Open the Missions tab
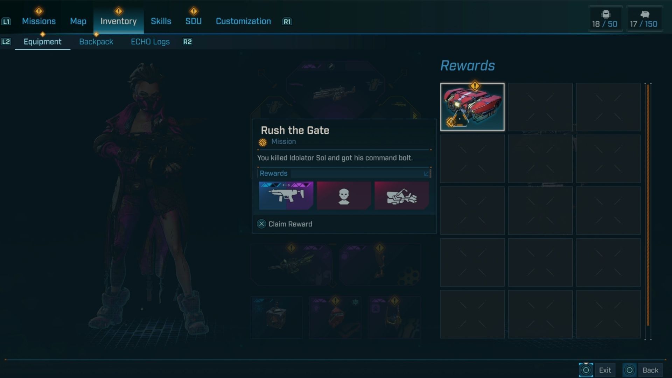The image size is (672, 378). (x=39, y=21)
